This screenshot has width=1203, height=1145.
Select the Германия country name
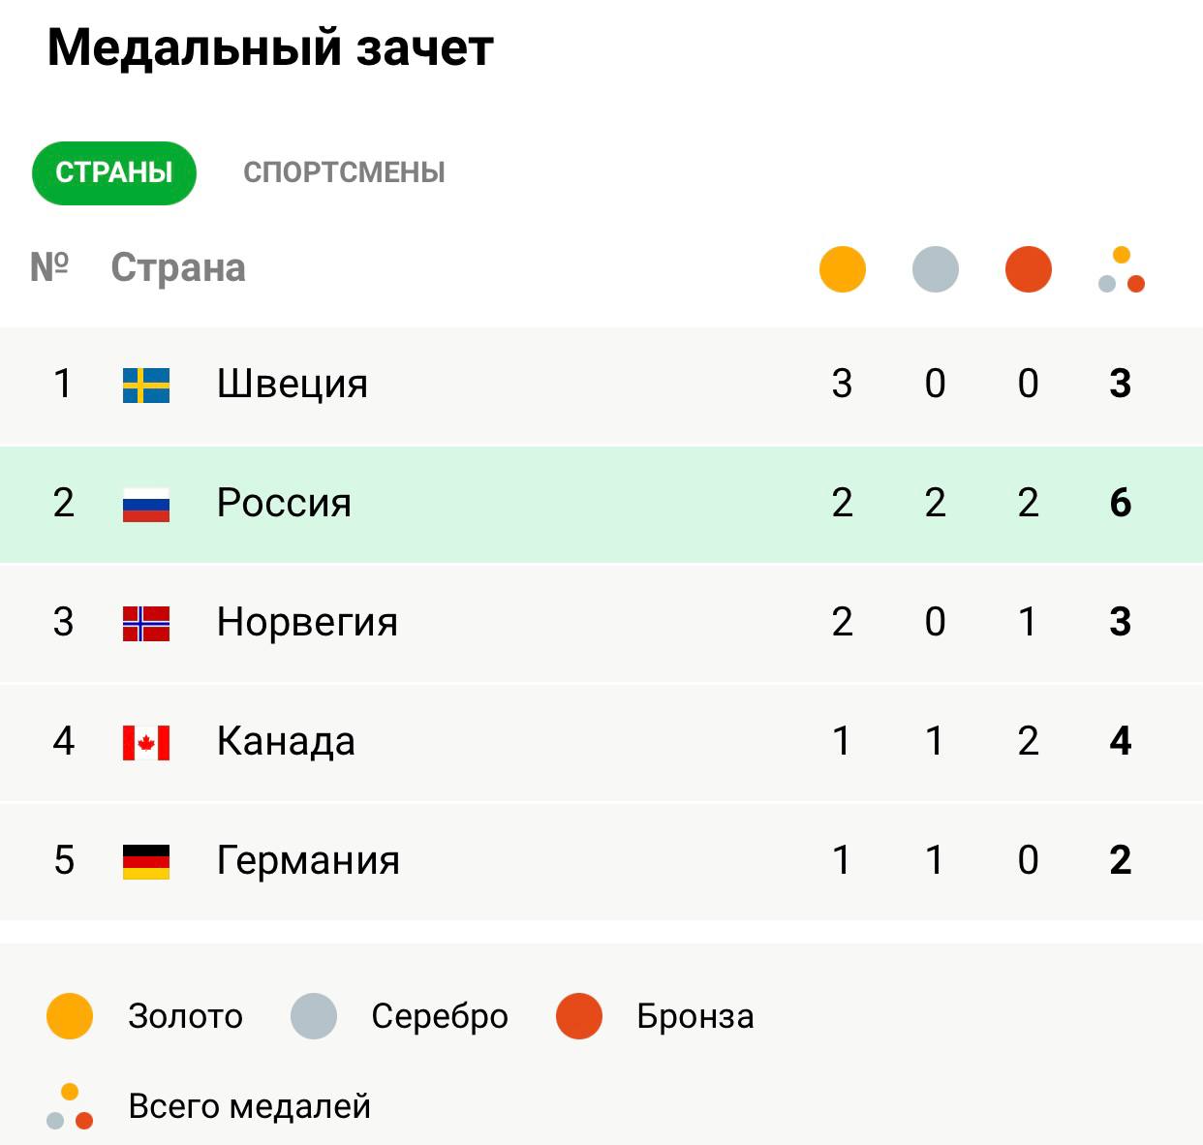[308, 860]
